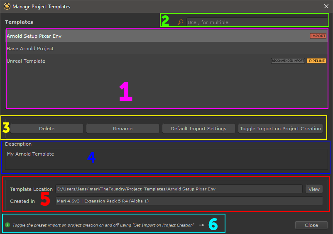
Task: Click into the Description text box
Action: 166,159
